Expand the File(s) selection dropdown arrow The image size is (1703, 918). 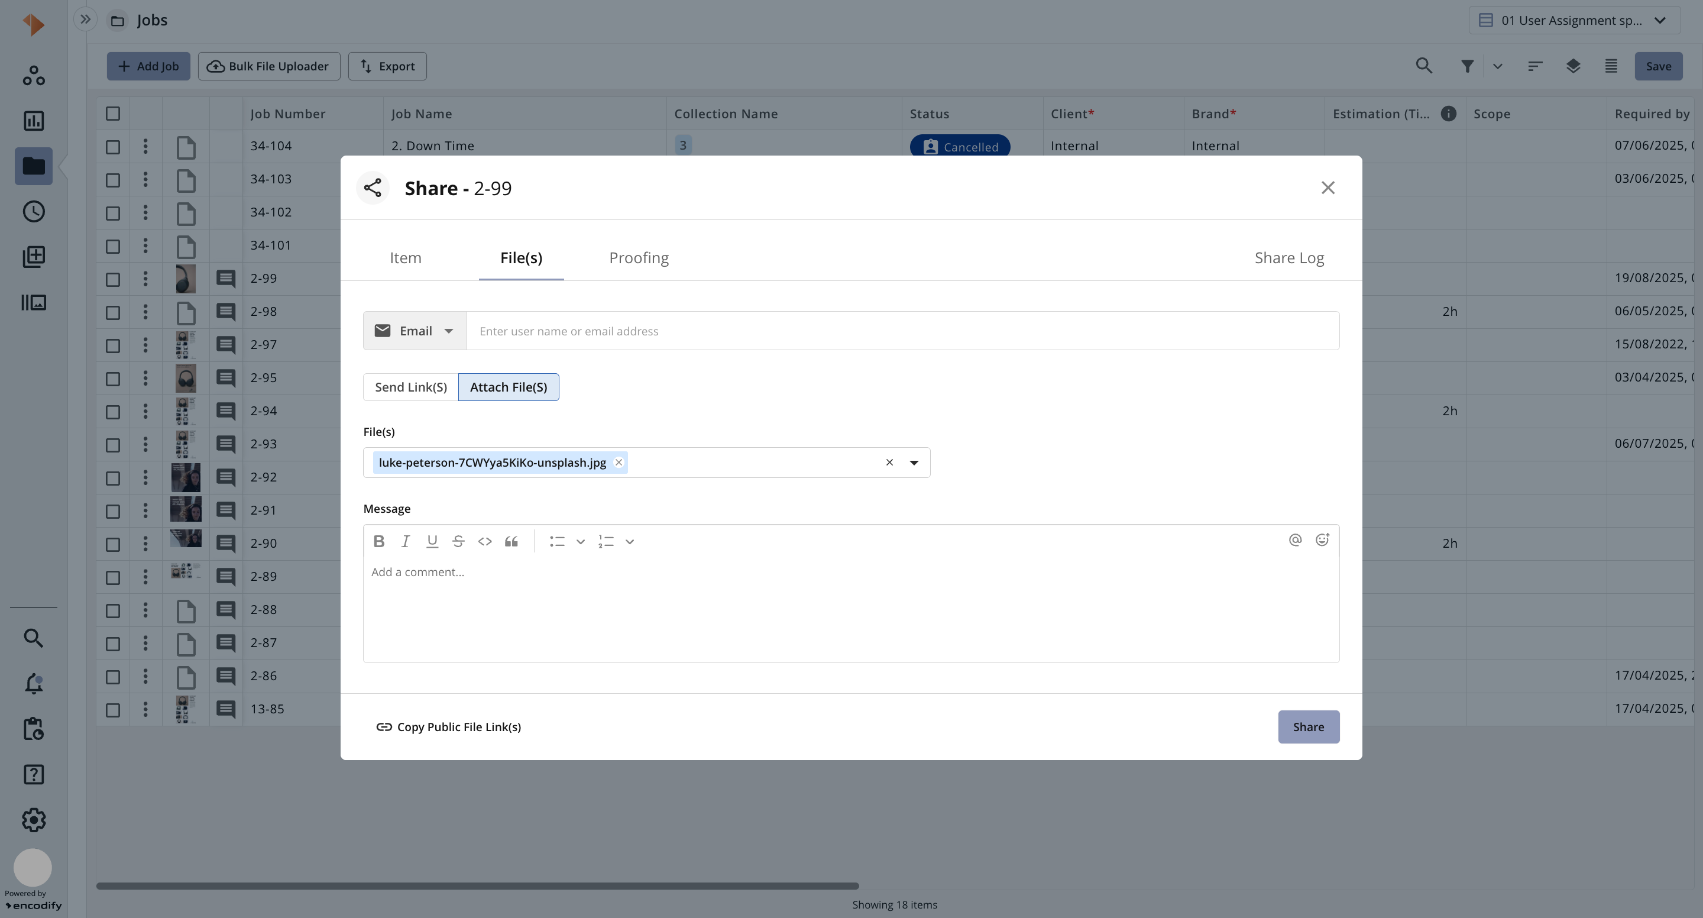pos(914,463)
